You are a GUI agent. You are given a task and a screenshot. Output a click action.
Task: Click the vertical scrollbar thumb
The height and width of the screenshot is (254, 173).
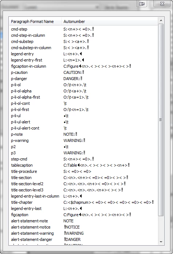161,120
